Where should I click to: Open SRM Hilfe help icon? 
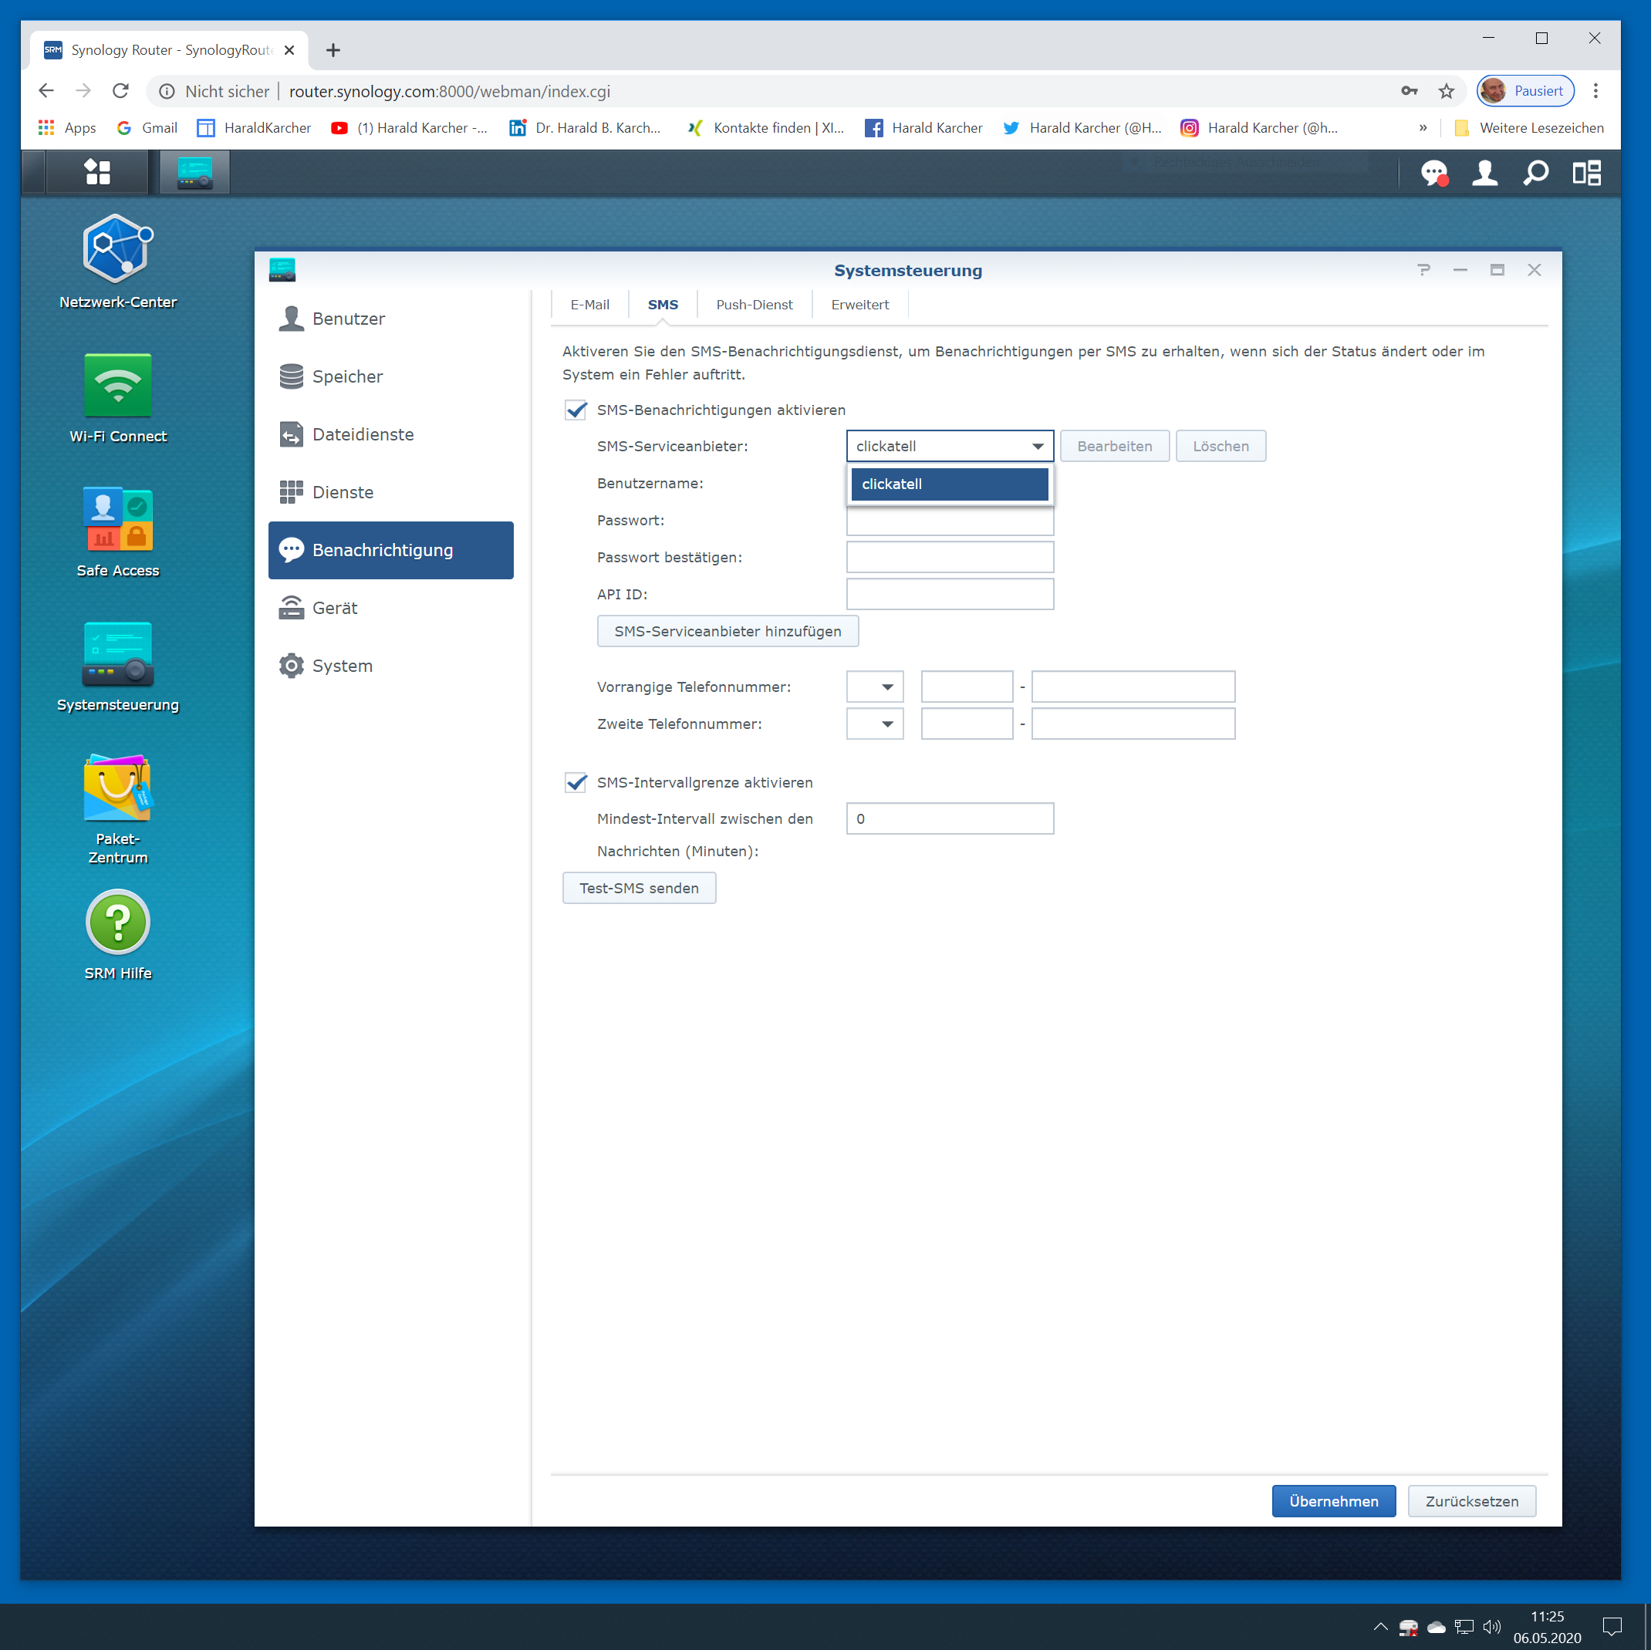coord(117,923)
